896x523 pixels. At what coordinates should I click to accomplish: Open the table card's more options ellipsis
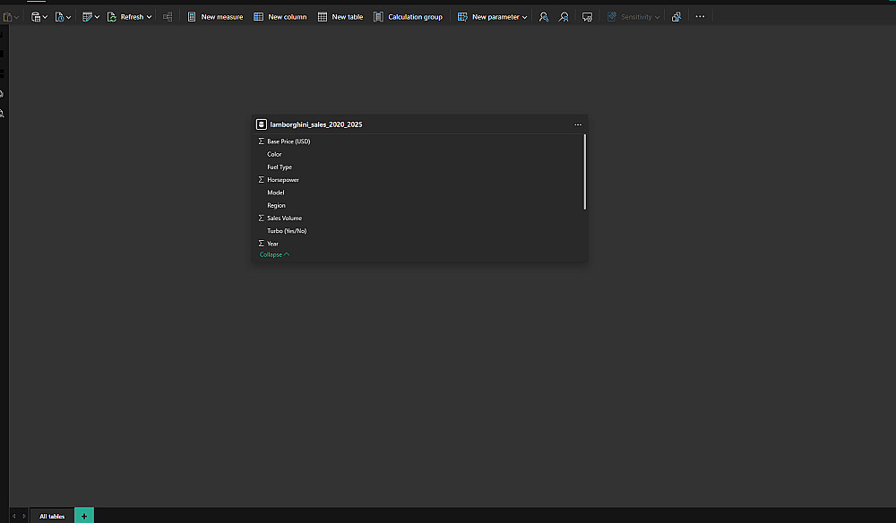578,124
